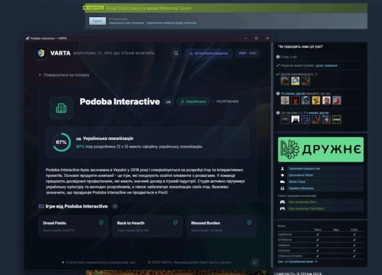
Task: Click the Українська shield badge
Action: pos(193,102)
